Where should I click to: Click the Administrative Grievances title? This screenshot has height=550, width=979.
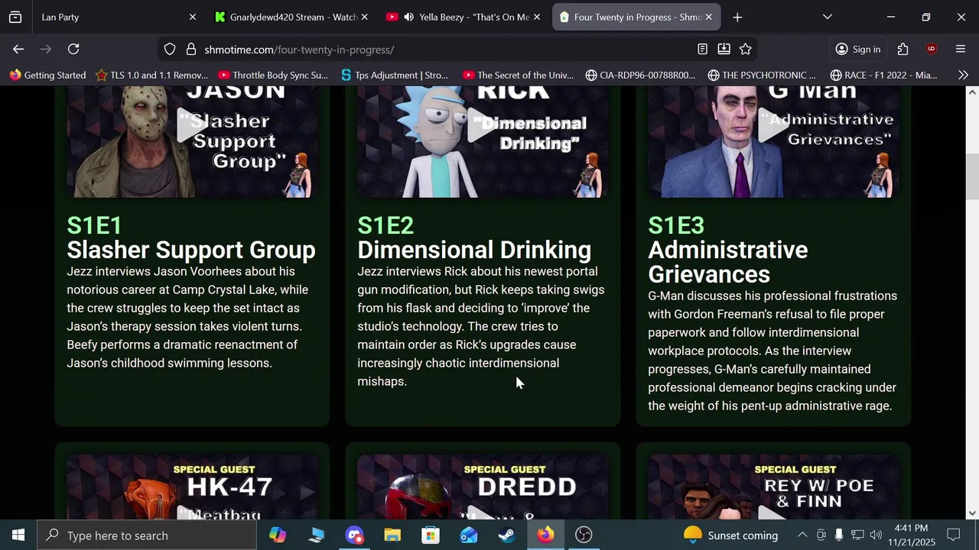click(x=728, y=262)
